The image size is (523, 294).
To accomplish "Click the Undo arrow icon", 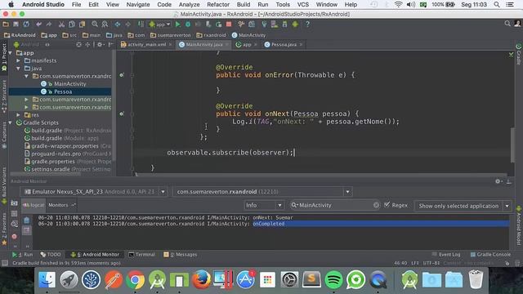I will coord(38,24).
